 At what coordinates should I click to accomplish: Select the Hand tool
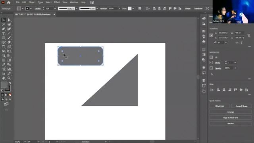coord(4,78)
